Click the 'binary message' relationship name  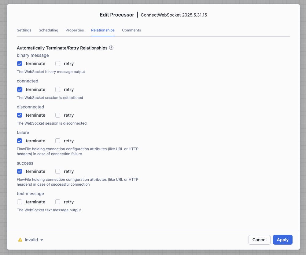(33, 55)
